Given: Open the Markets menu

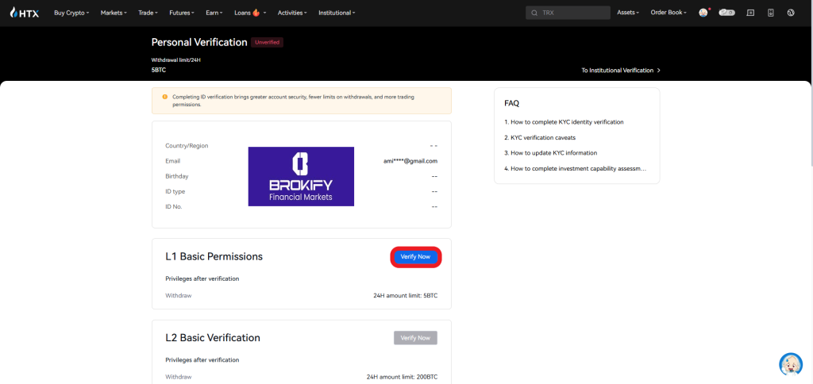Looking at the screenshot, I should tap(115, 13).
